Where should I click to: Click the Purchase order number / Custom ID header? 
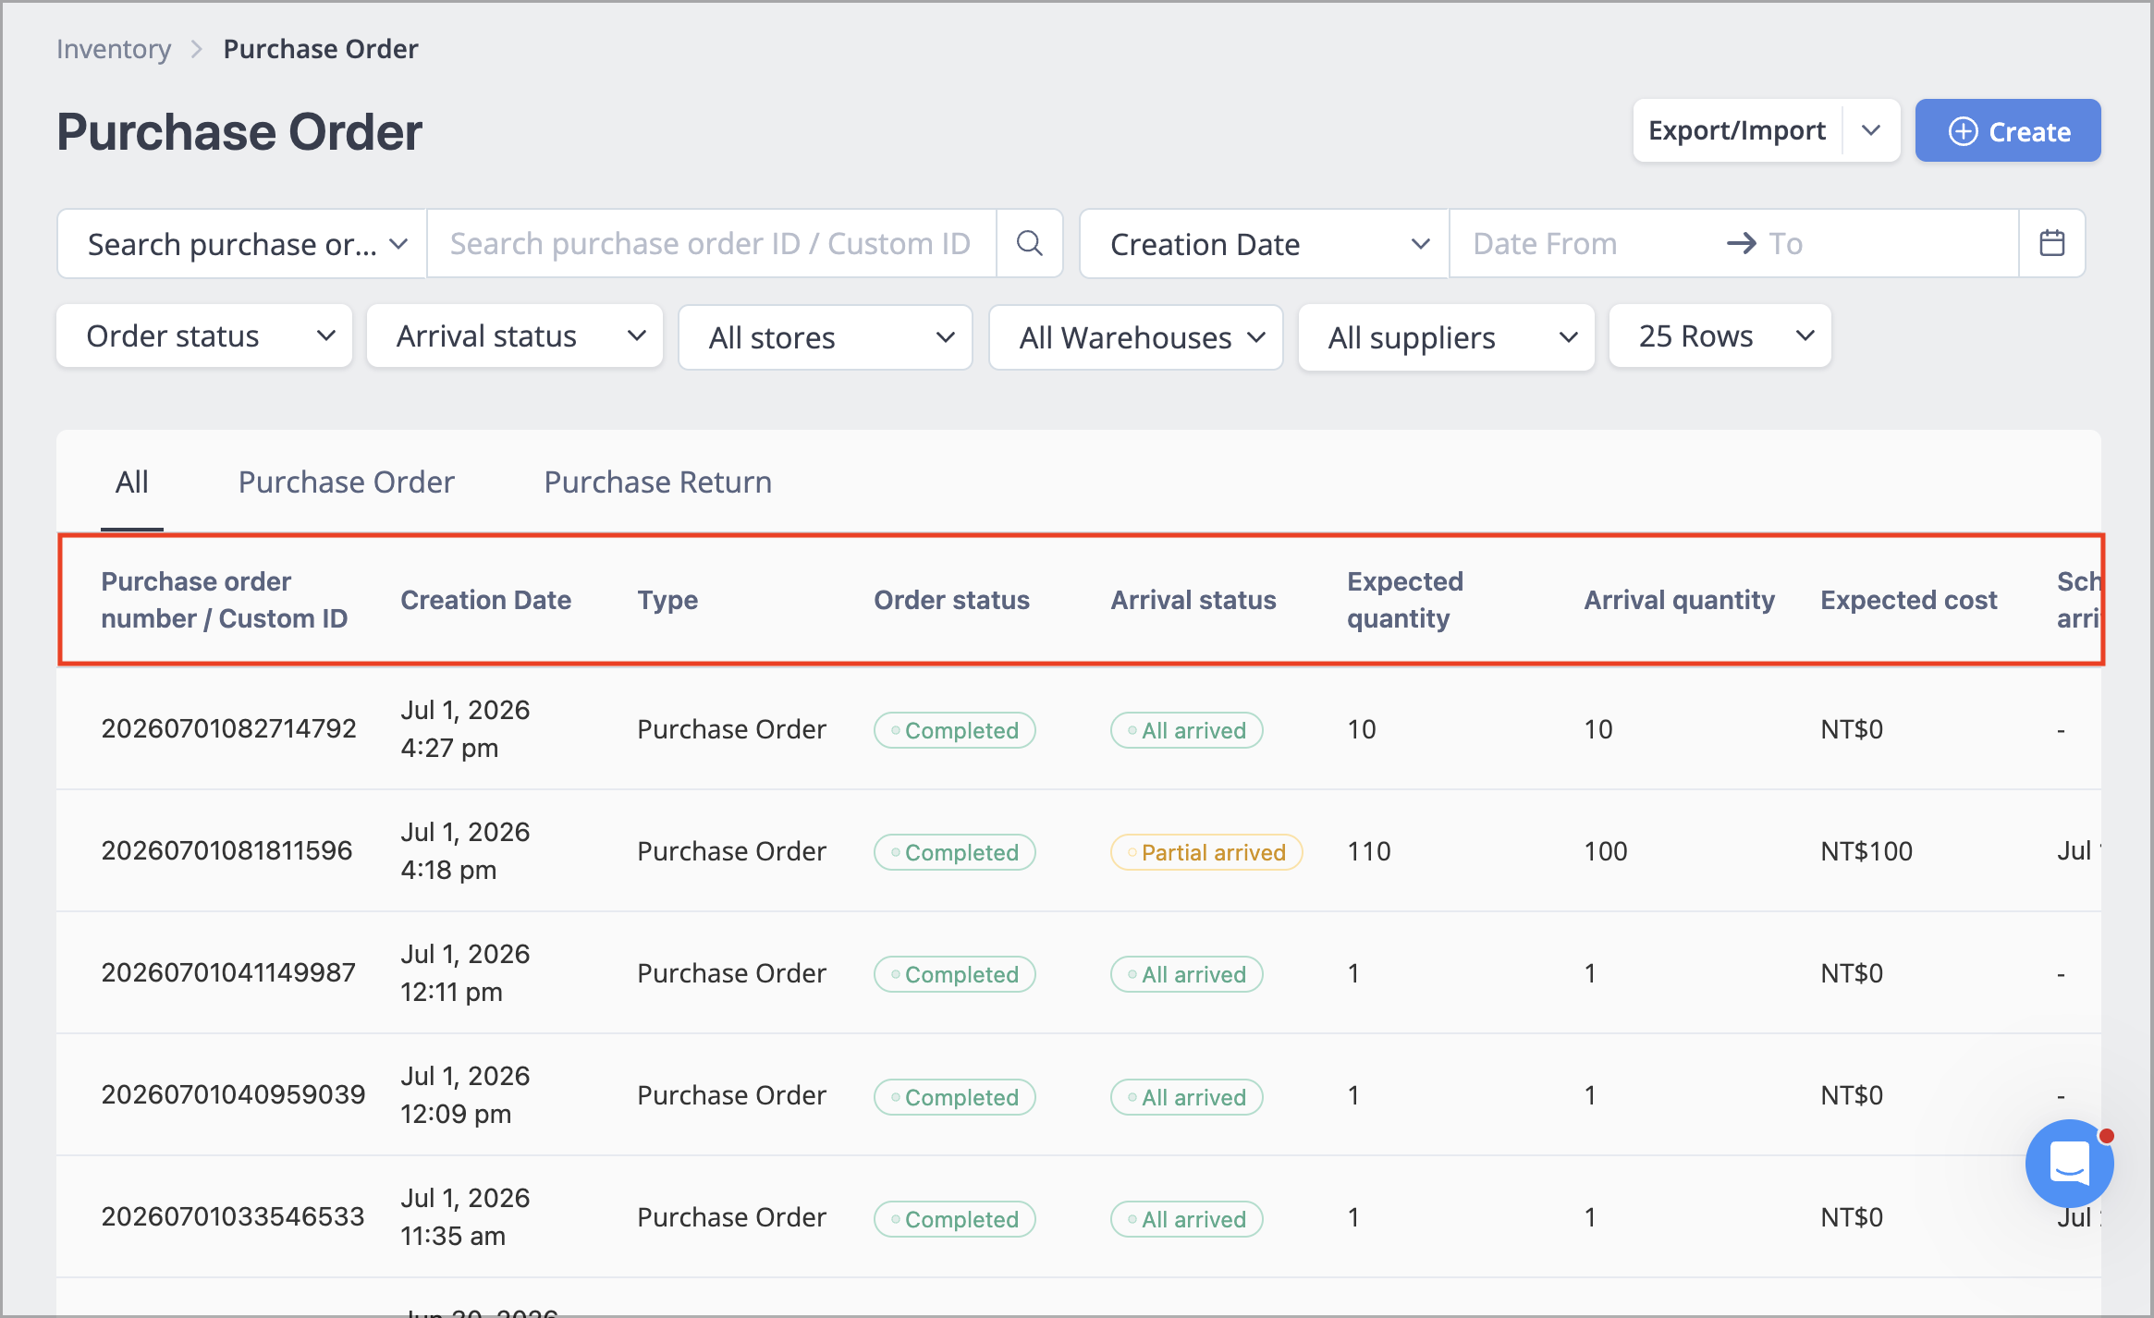click(x=225, y=600)
